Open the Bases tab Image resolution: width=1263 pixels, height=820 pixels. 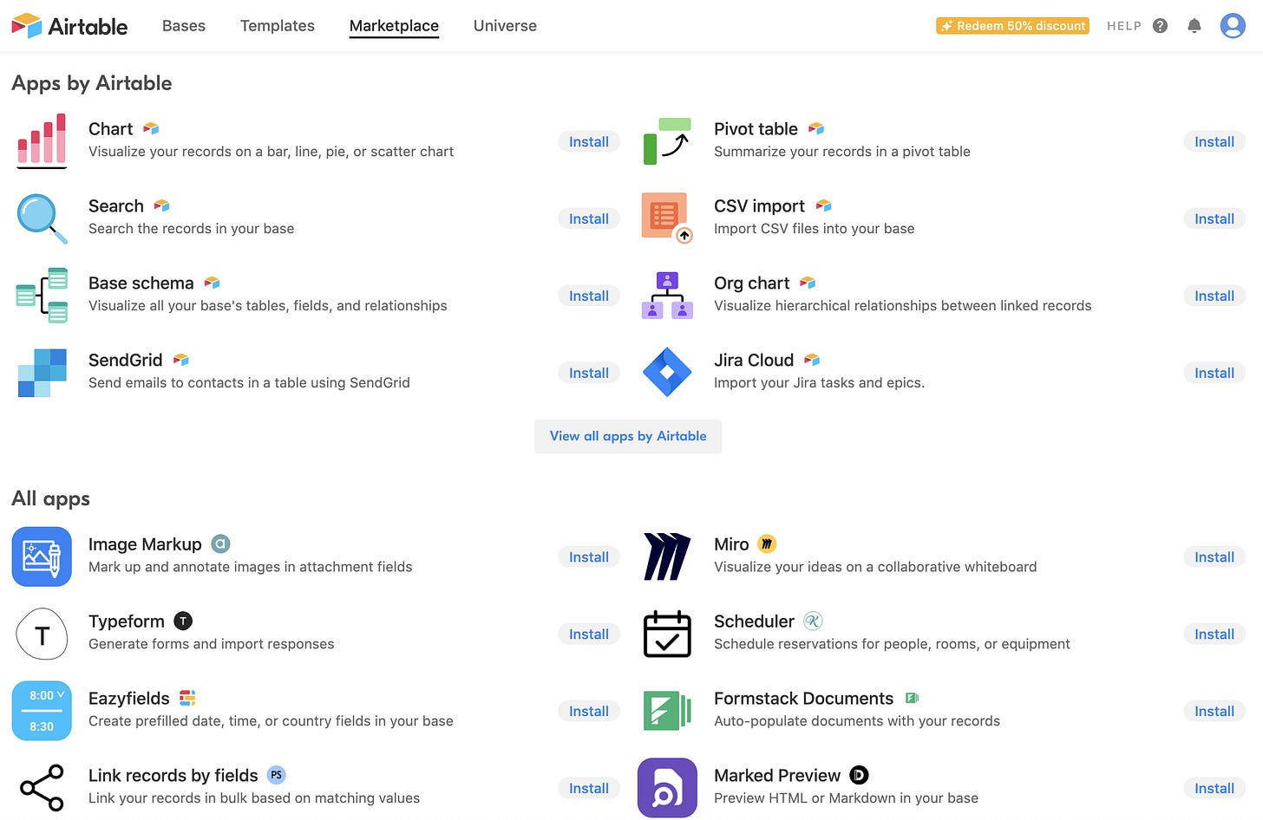[x=184, y=26]
